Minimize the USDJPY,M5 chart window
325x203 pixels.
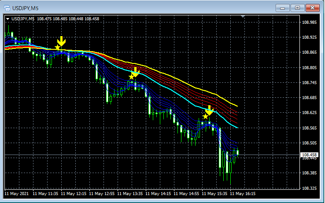[x=283, y=8]
